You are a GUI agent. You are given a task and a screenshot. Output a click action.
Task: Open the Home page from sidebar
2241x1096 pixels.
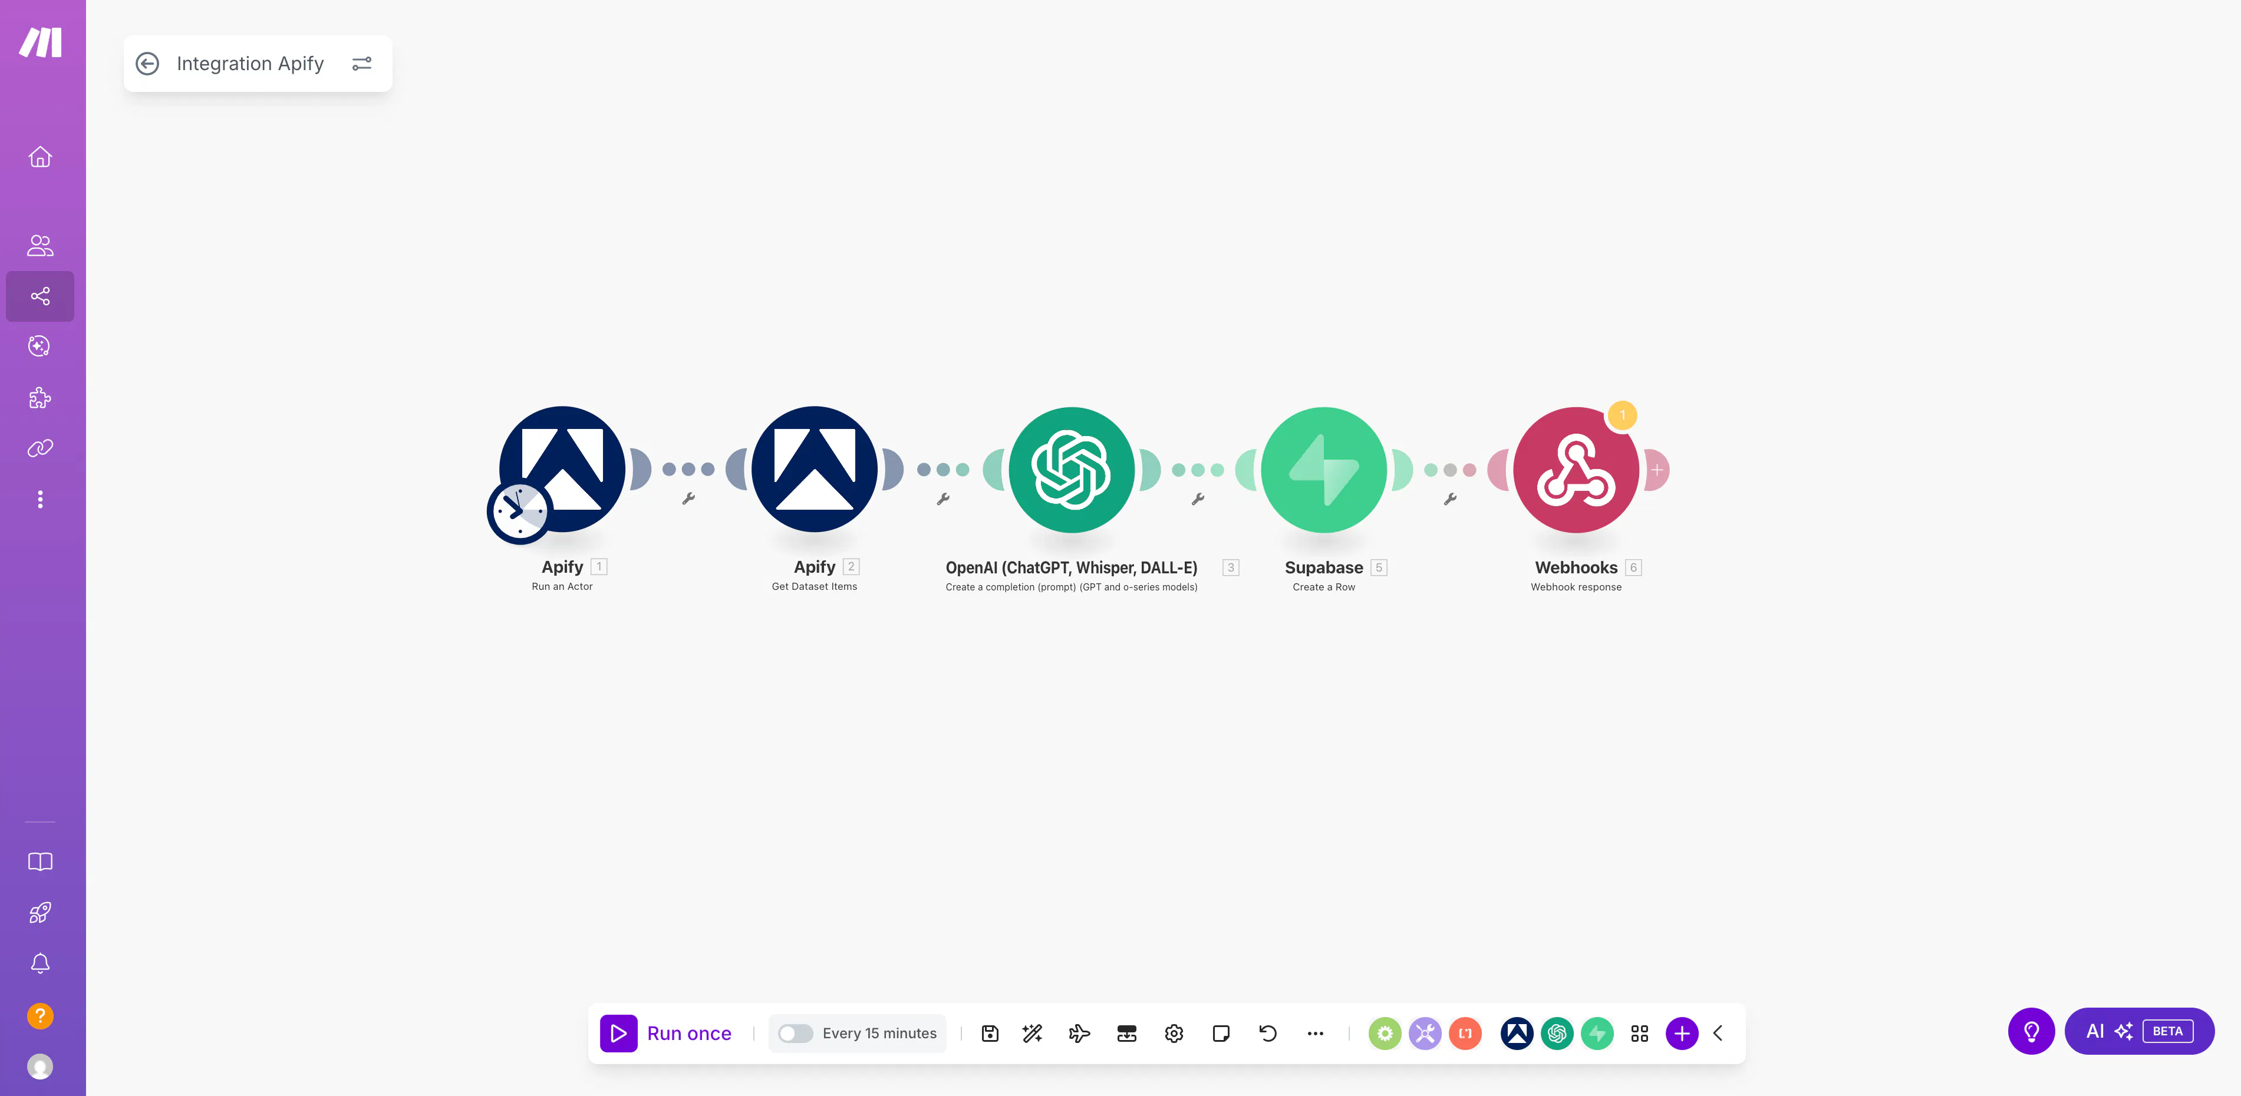tap(40, 157)
